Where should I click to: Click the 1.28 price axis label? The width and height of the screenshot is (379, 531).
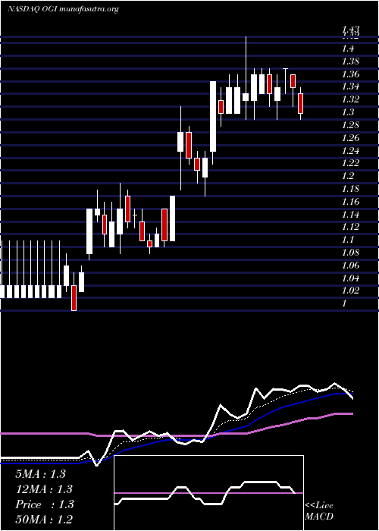pyautogui.click(x=351, y=125)
